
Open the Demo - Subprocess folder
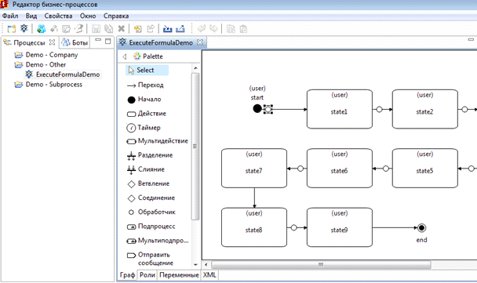(x=49, y=85)
